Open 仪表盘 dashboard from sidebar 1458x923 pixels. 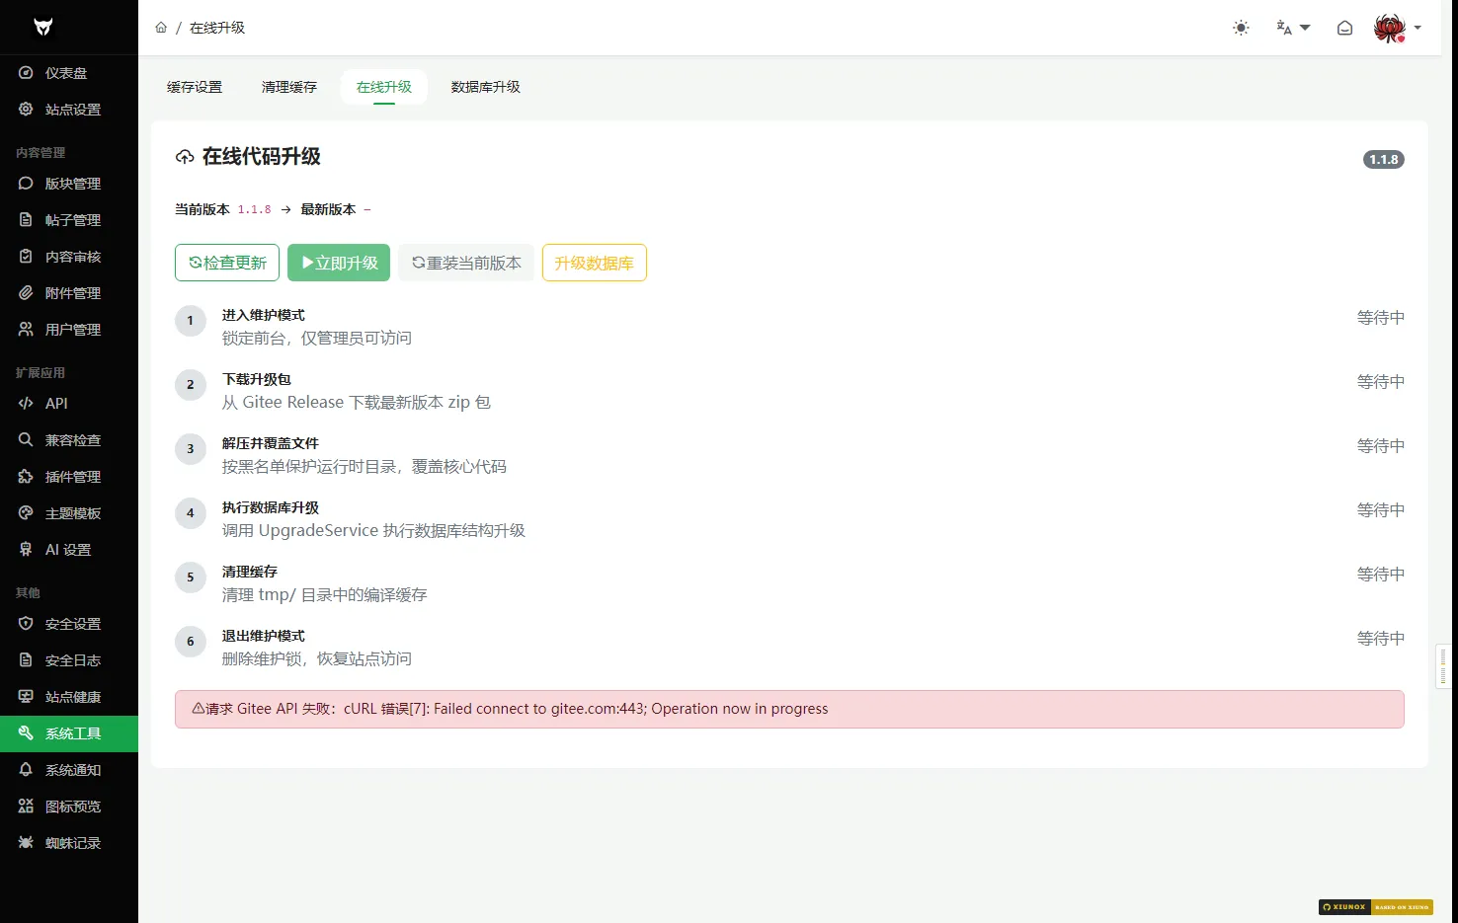click(69, 73)
